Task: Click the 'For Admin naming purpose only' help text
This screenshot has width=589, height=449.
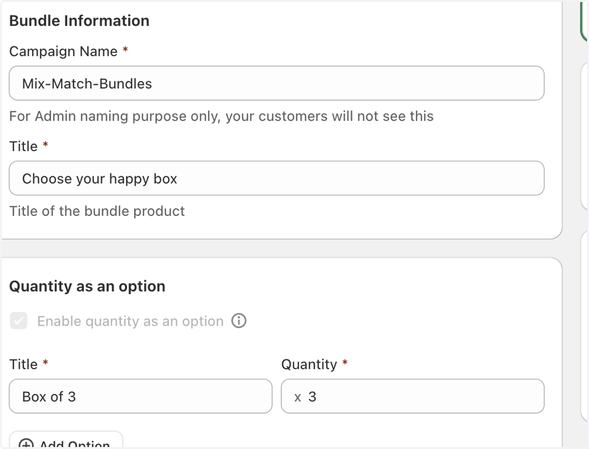Action: tap(221, 116)
